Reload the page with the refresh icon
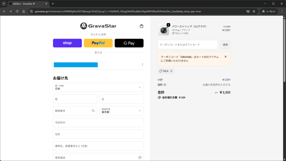Image resolution: width=286 pixels, height=161 pixels. tap(17, 11)
